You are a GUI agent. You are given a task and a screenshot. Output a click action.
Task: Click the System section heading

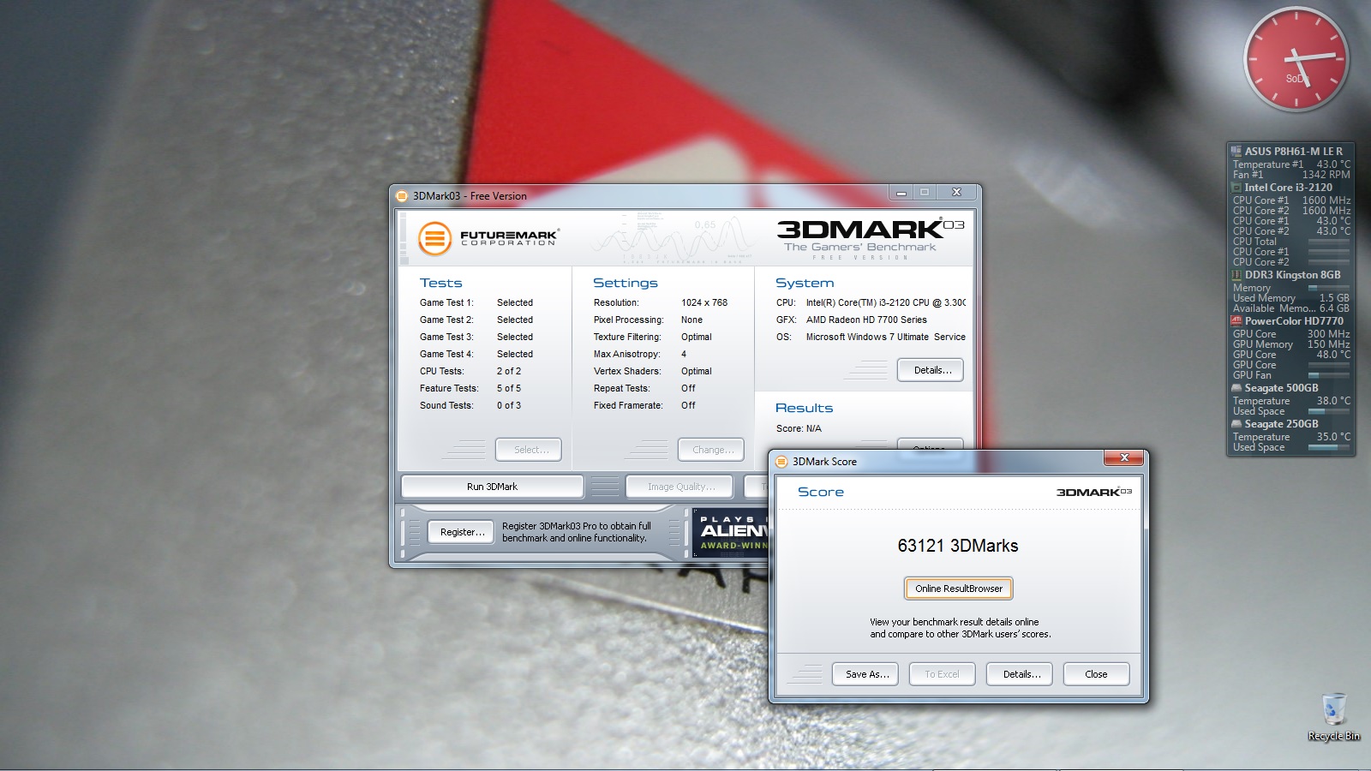point(805,283)
